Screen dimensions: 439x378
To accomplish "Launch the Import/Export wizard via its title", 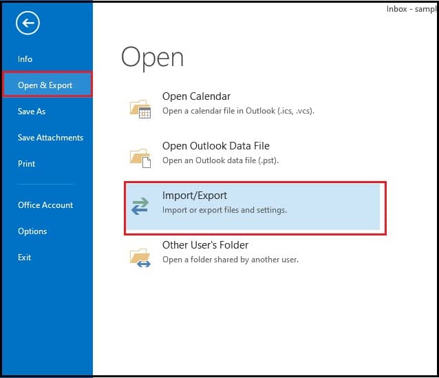I will [194, 196].
